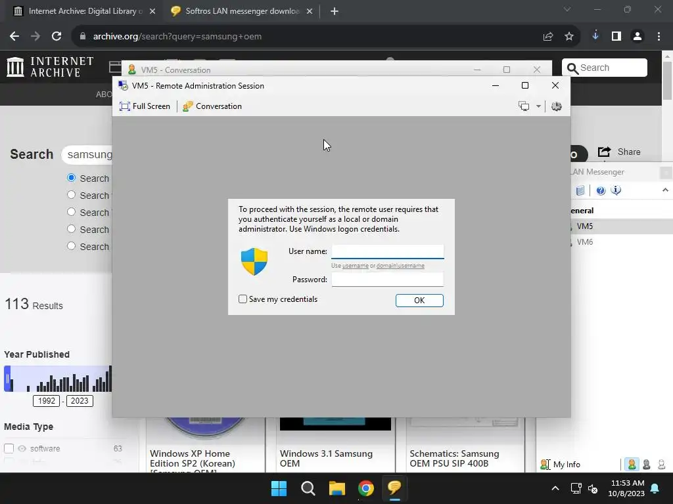Viewport: 673px width, 504px height.
Task: Click the browser page vertical scrollbar
Action: point(668,81)
